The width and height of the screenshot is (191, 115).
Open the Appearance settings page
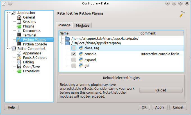[x=32, y=53]
